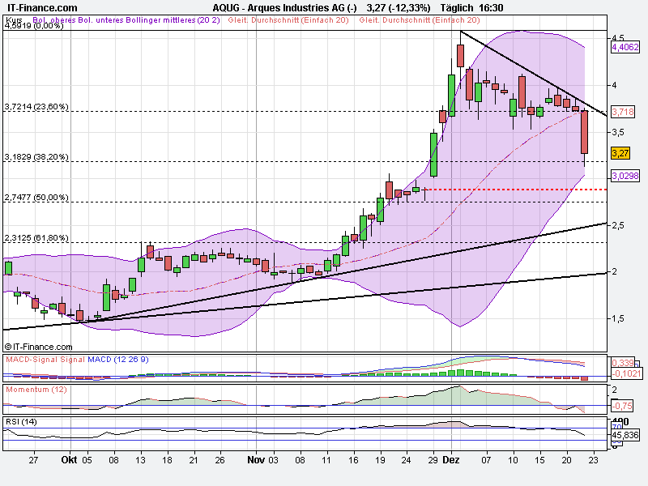Click the orange 3,27 current price tag
This screenshot has width=648, height=486.
(x=620, y=153)
